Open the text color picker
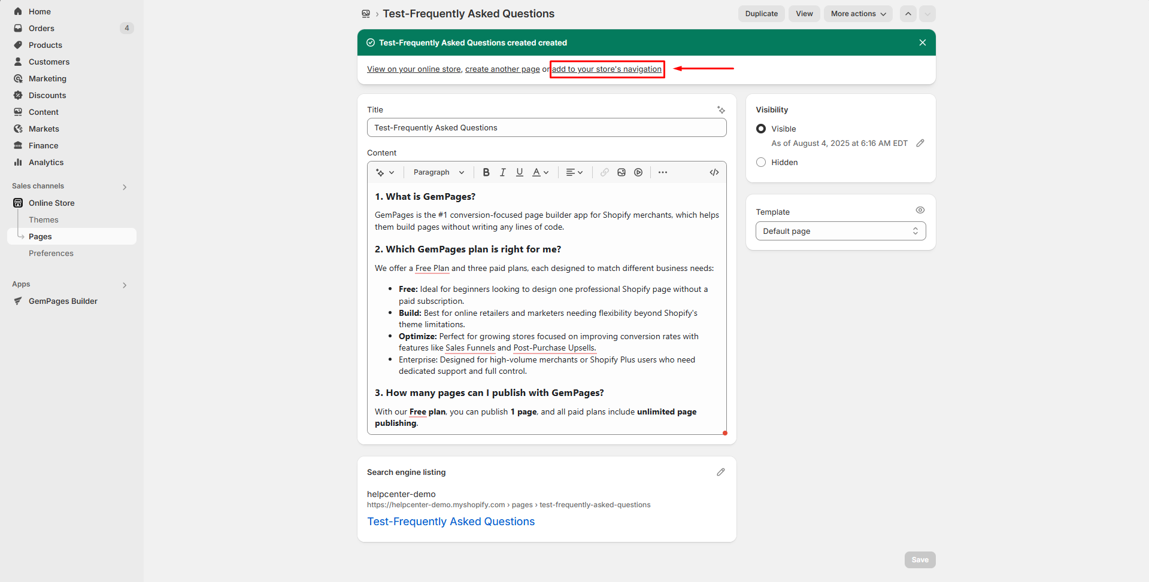 tap(540, 172)
